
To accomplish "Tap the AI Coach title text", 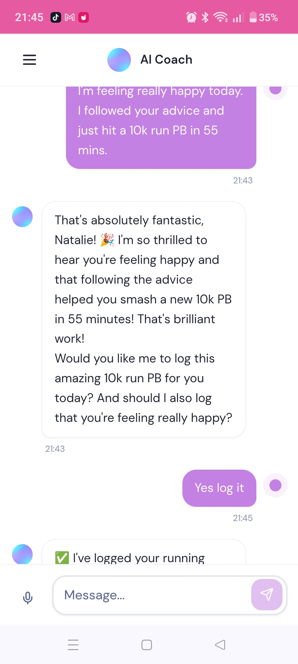I will (166, 60).
